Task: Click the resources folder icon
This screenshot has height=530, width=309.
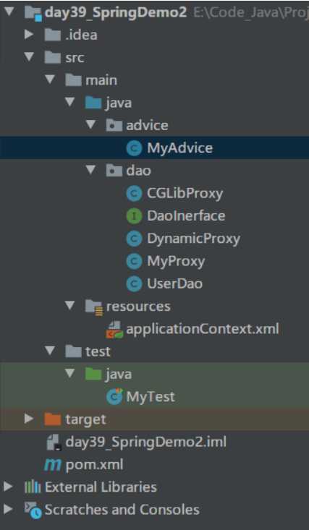Action: coord(94,307)
